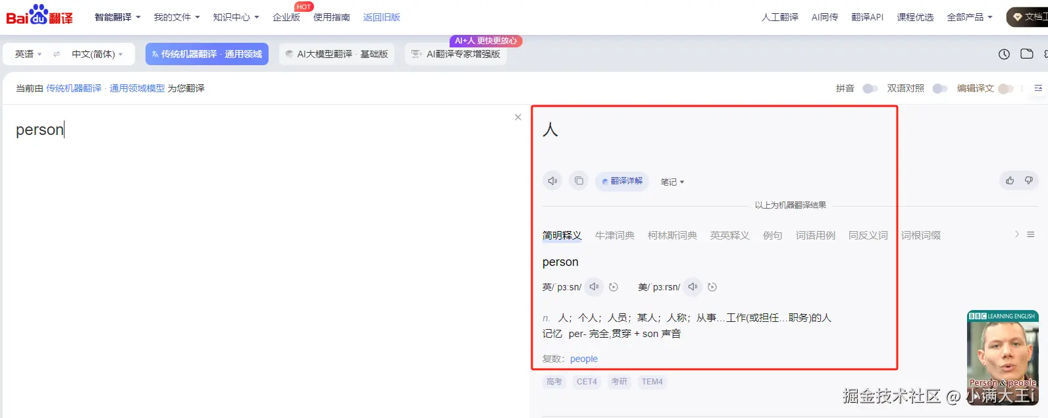Screen dimensions: 1048x418
Task: Open the collections folder icon
Action: [x=1027, y=54]
